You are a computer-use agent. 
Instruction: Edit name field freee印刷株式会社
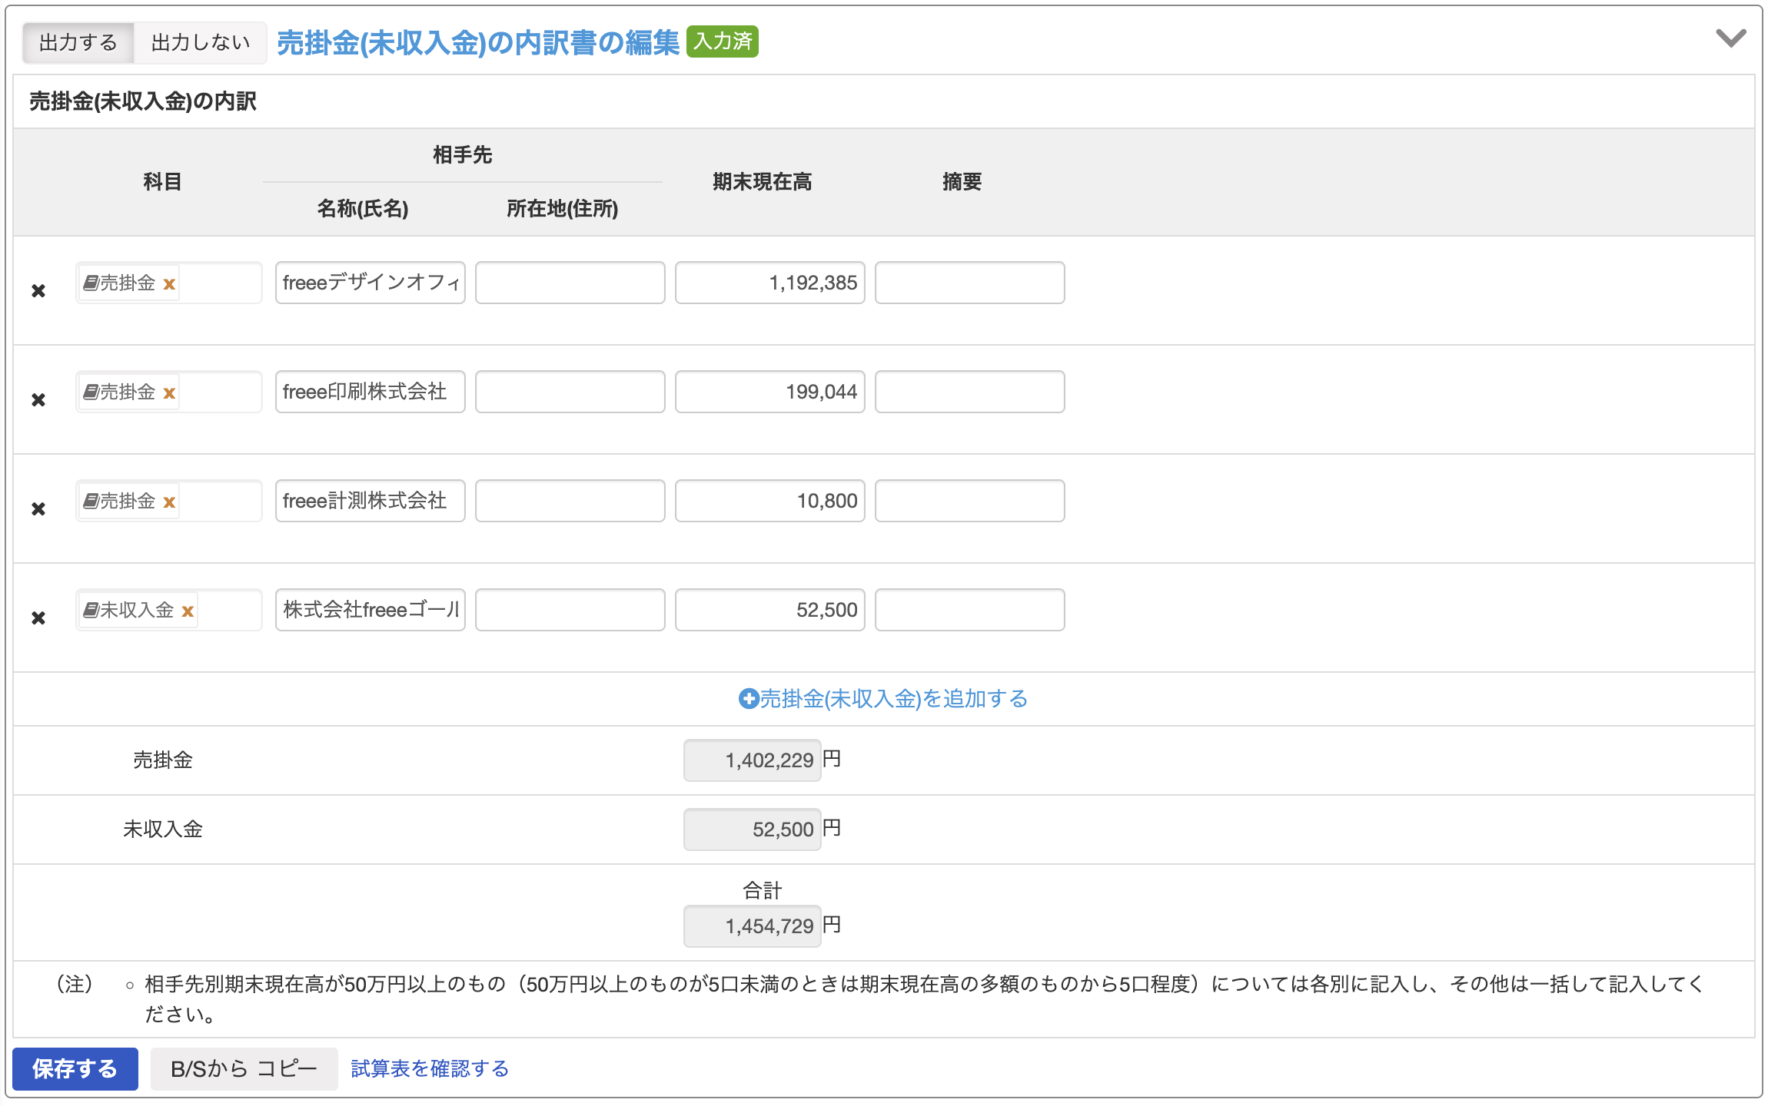pyautogui.click(x=371, y=392)
